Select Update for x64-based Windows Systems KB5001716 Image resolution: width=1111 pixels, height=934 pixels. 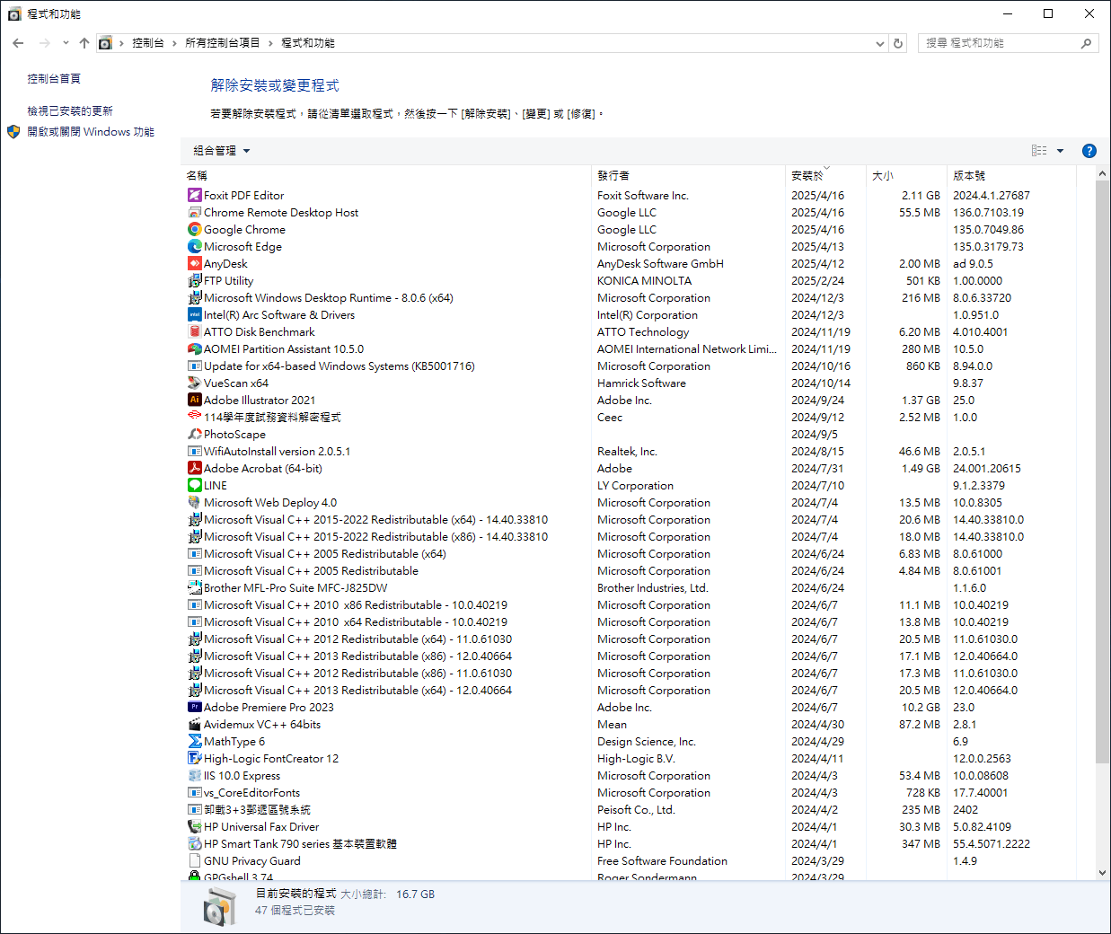coord(630,366)
